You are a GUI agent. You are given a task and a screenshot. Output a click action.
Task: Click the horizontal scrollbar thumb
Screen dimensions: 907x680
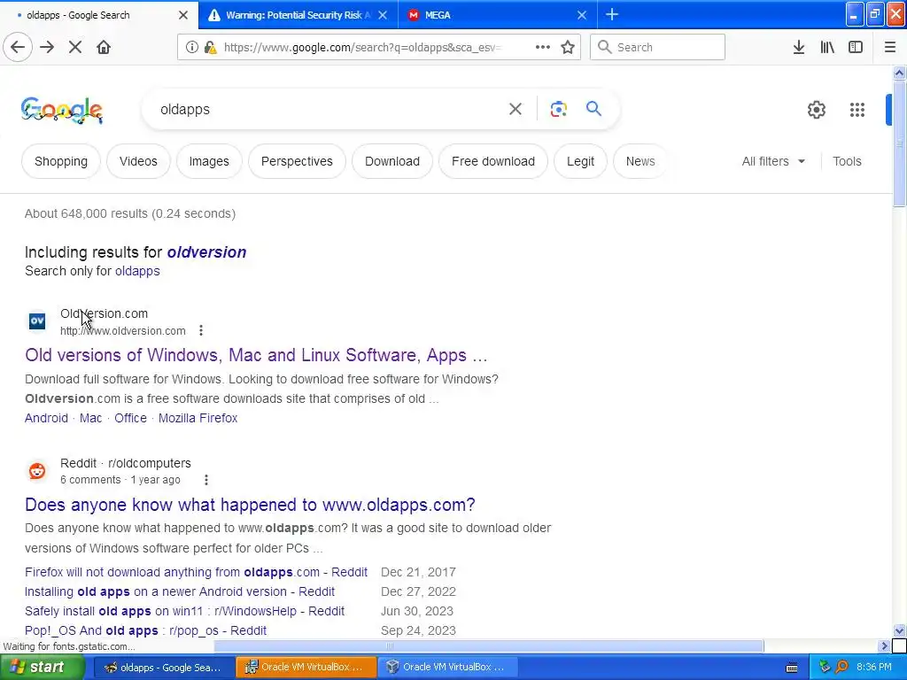(489, 645)
